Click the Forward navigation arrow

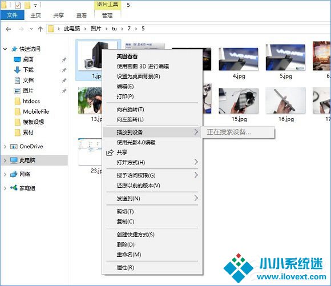(x=21, y=29)
